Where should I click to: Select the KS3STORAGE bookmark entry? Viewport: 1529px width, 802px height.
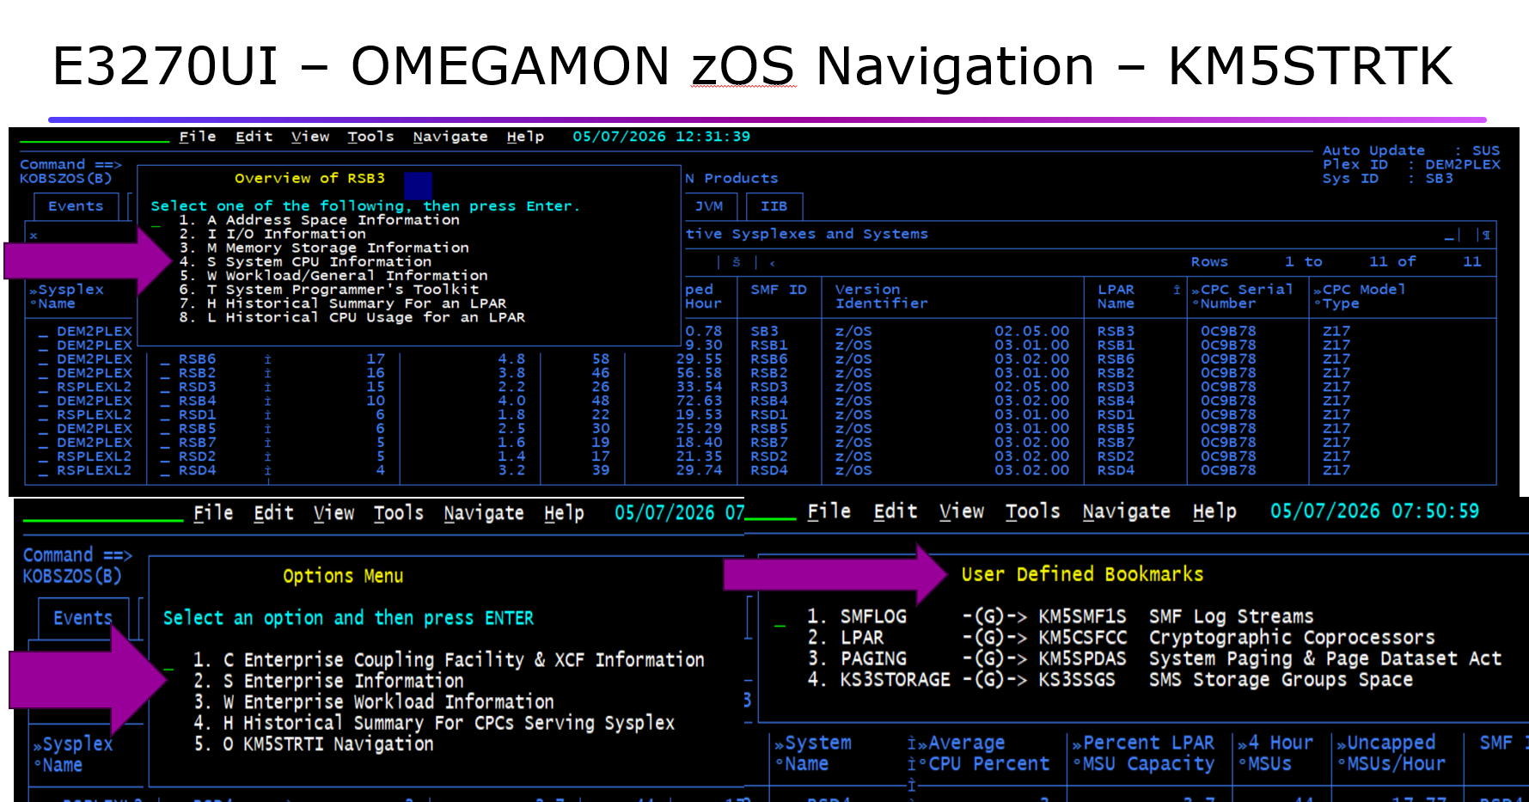tap(1110, 680)
